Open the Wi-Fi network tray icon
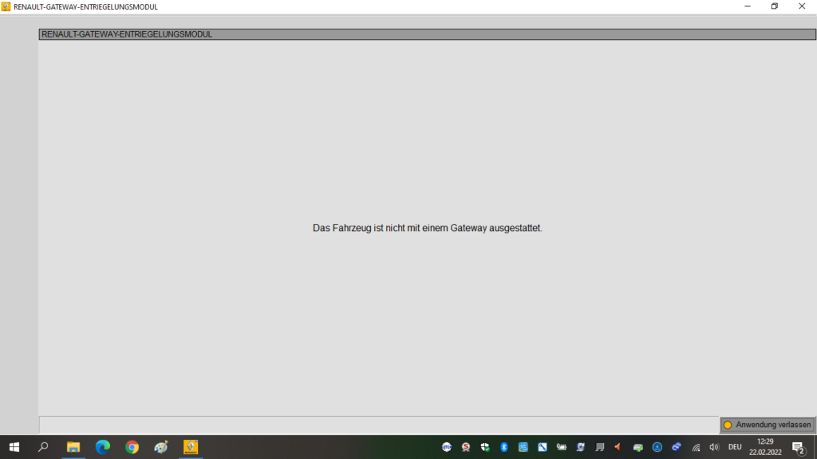The height and width of the screenshot is (459, 817). pyautogui.click(x=696, y=447)
